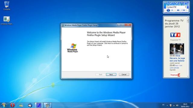Image resolution: width=193 pixels, height=108 pixels.
Task: Open the Windows Start menu
Action: pos(4,105)
